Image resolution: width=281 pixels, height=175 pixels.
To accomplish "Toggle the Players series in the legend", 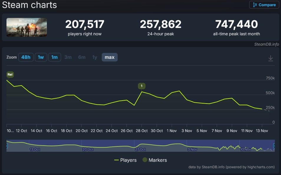I will pyautogui.click(x=125, y=160).
